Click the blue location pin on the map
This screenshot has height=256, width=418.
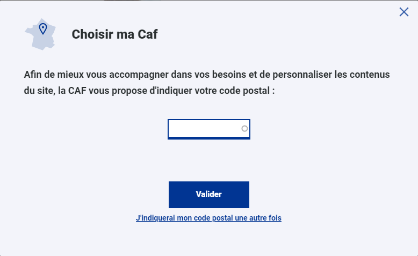coord(43,29)
